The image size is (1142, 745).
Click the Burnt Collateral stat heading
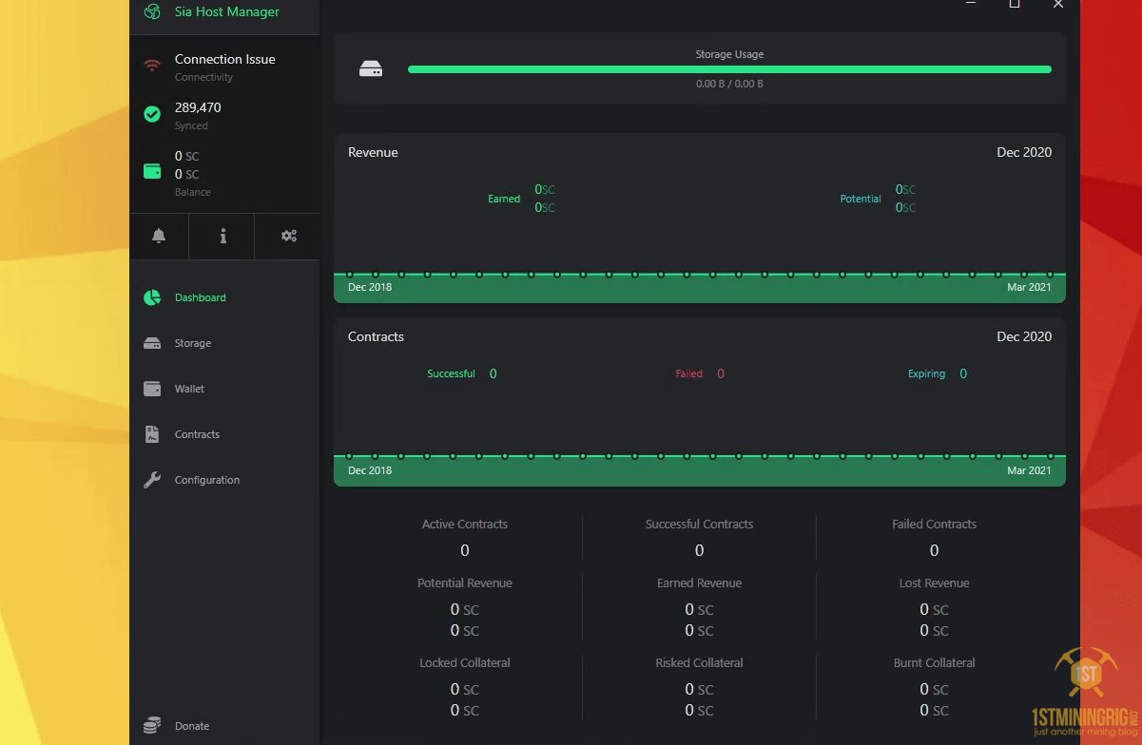[934, 662]
